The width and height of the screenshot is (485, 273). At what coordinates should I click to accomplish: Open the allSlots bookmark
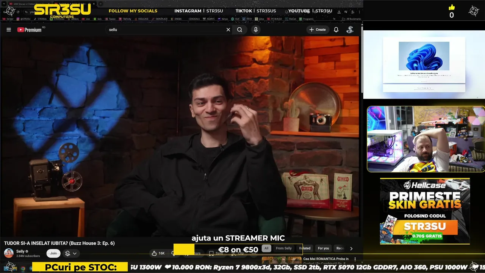click(x=73, y=19)
